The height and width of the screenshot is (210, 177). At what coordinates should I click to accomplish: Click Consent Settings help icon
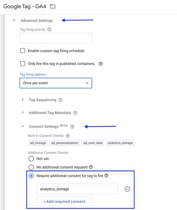72,127
